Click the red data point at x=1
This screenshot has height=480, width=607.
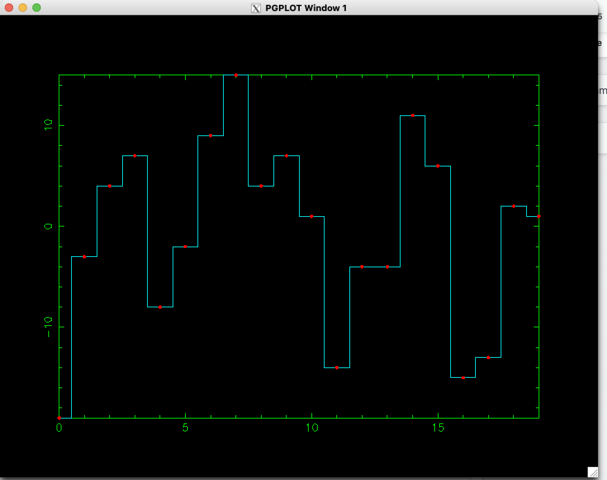coord(84,257)
